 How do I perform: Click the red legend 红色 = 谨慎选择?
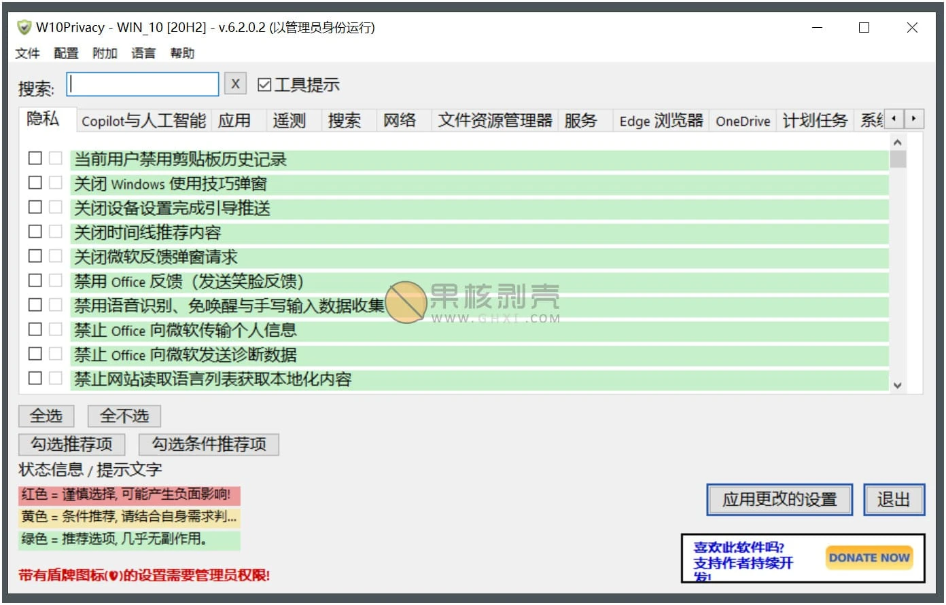point(129,494)
